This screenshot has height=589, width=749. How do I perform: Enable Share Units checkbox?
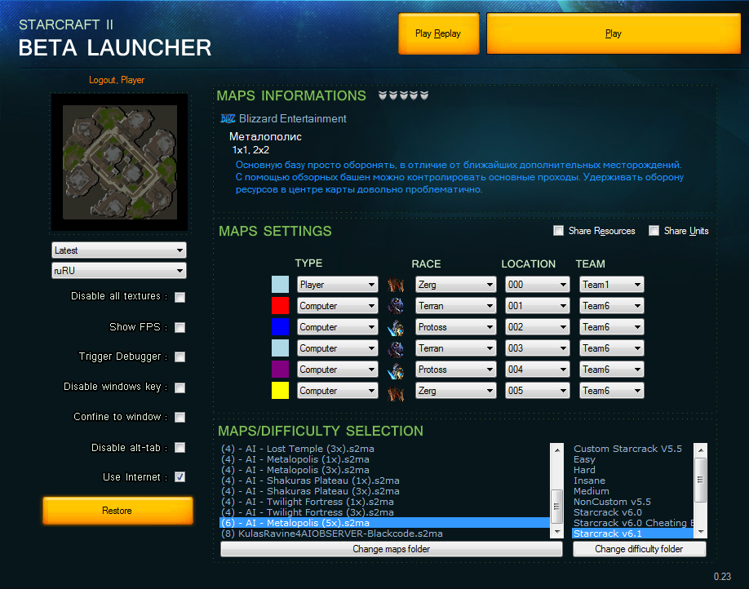pyautogui.click(x=654, y=231)
